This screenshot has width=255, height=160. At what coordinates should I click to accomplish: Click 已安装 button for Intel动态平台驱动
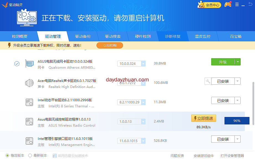tap(223, 100)
